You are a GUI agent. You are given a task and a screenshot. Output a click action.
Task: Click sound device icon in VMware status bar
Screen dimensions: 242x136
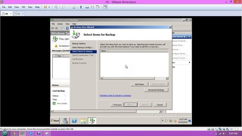[227, 129]
